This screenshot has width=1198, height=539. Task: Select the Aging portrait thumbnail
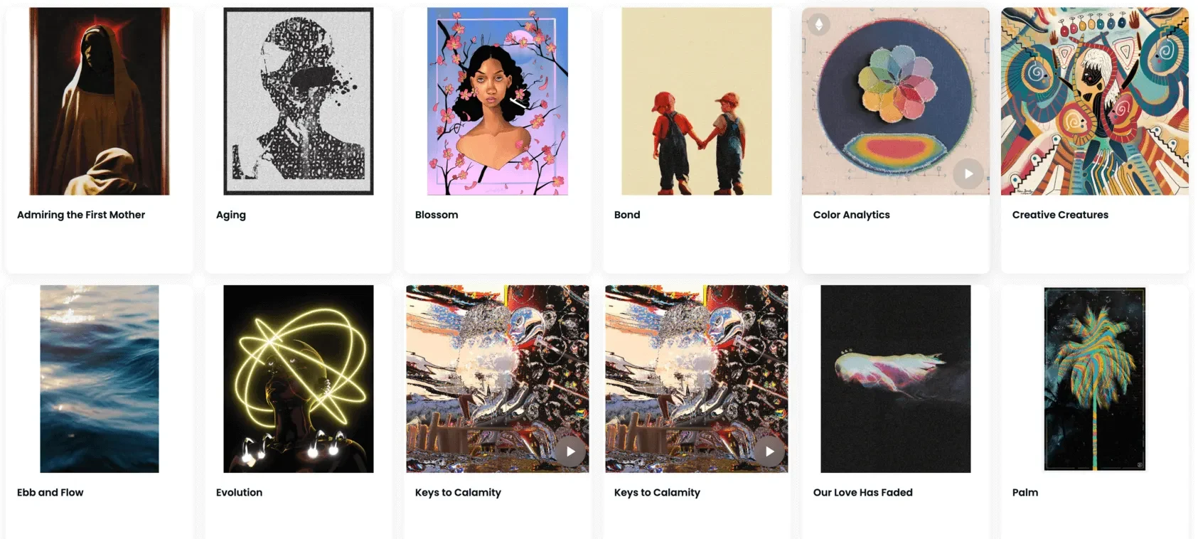(299, 101)
